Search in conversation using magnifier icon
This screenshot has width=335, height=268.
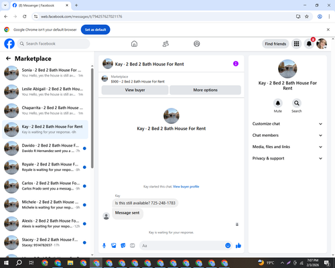click(297, 103)
